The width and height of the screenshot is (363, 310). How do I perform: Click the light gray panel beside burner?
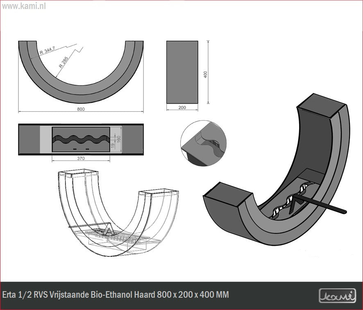(x=45, y=140)
